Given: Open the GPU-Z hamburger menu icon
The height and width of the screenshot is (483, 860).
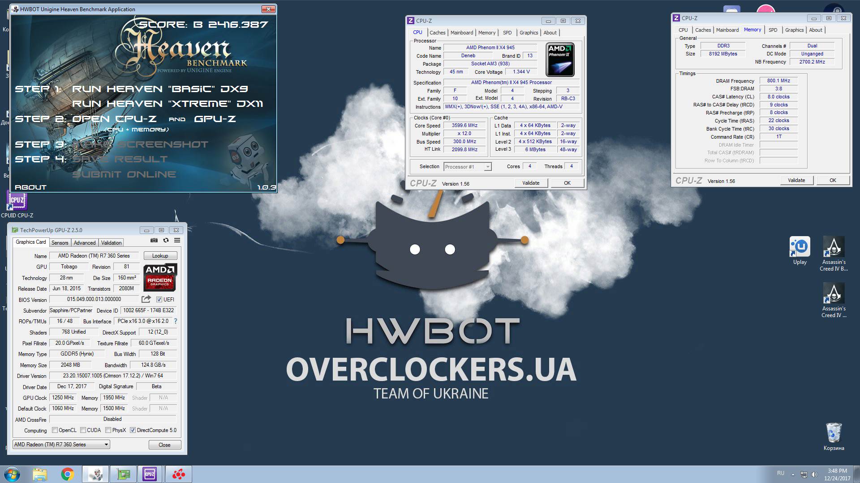Looking at the screenshot, I should coord(177,241).
